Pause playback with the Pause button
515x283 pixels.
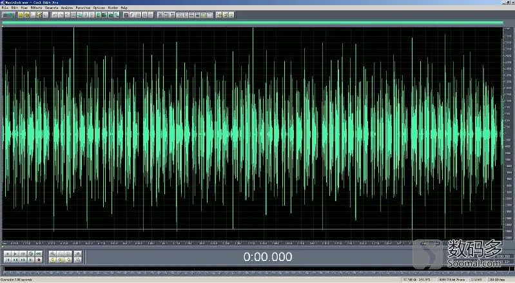pos(23,254)
